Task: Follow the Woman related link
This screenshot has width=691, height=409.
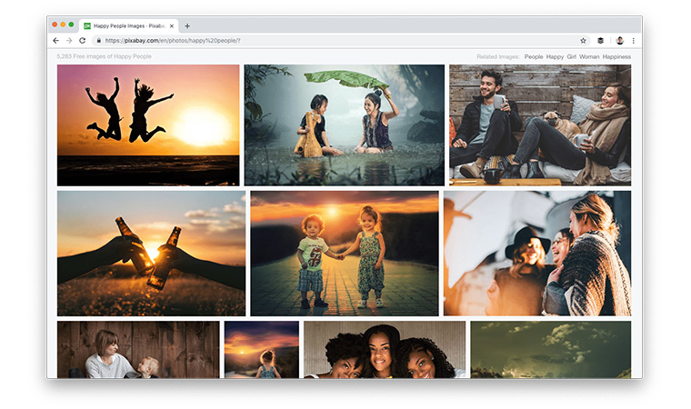Action: [589, 56]
